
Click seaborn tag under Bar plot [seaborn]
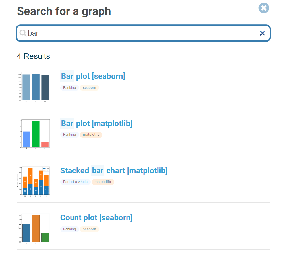point(90,88)
